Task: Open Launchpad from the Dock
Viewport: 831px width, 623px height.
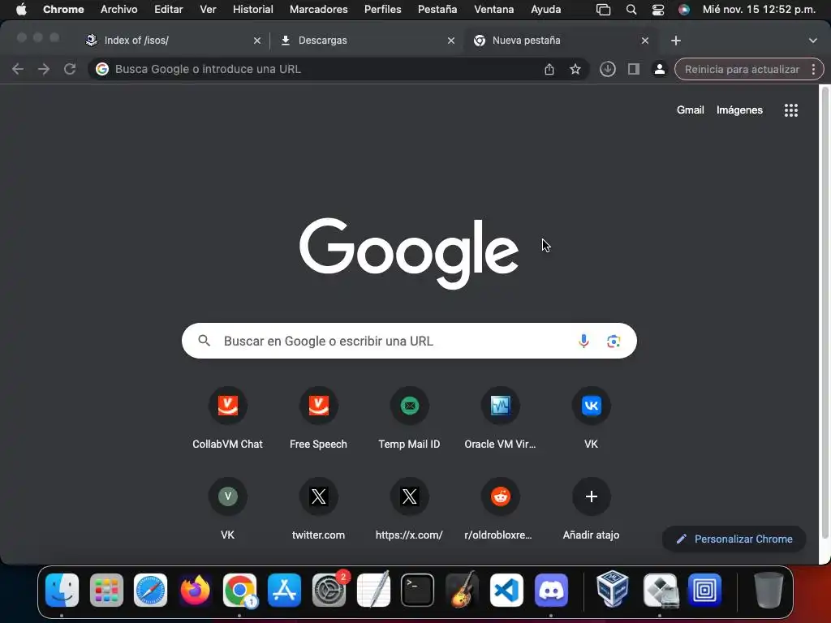Action: (106, 590)
